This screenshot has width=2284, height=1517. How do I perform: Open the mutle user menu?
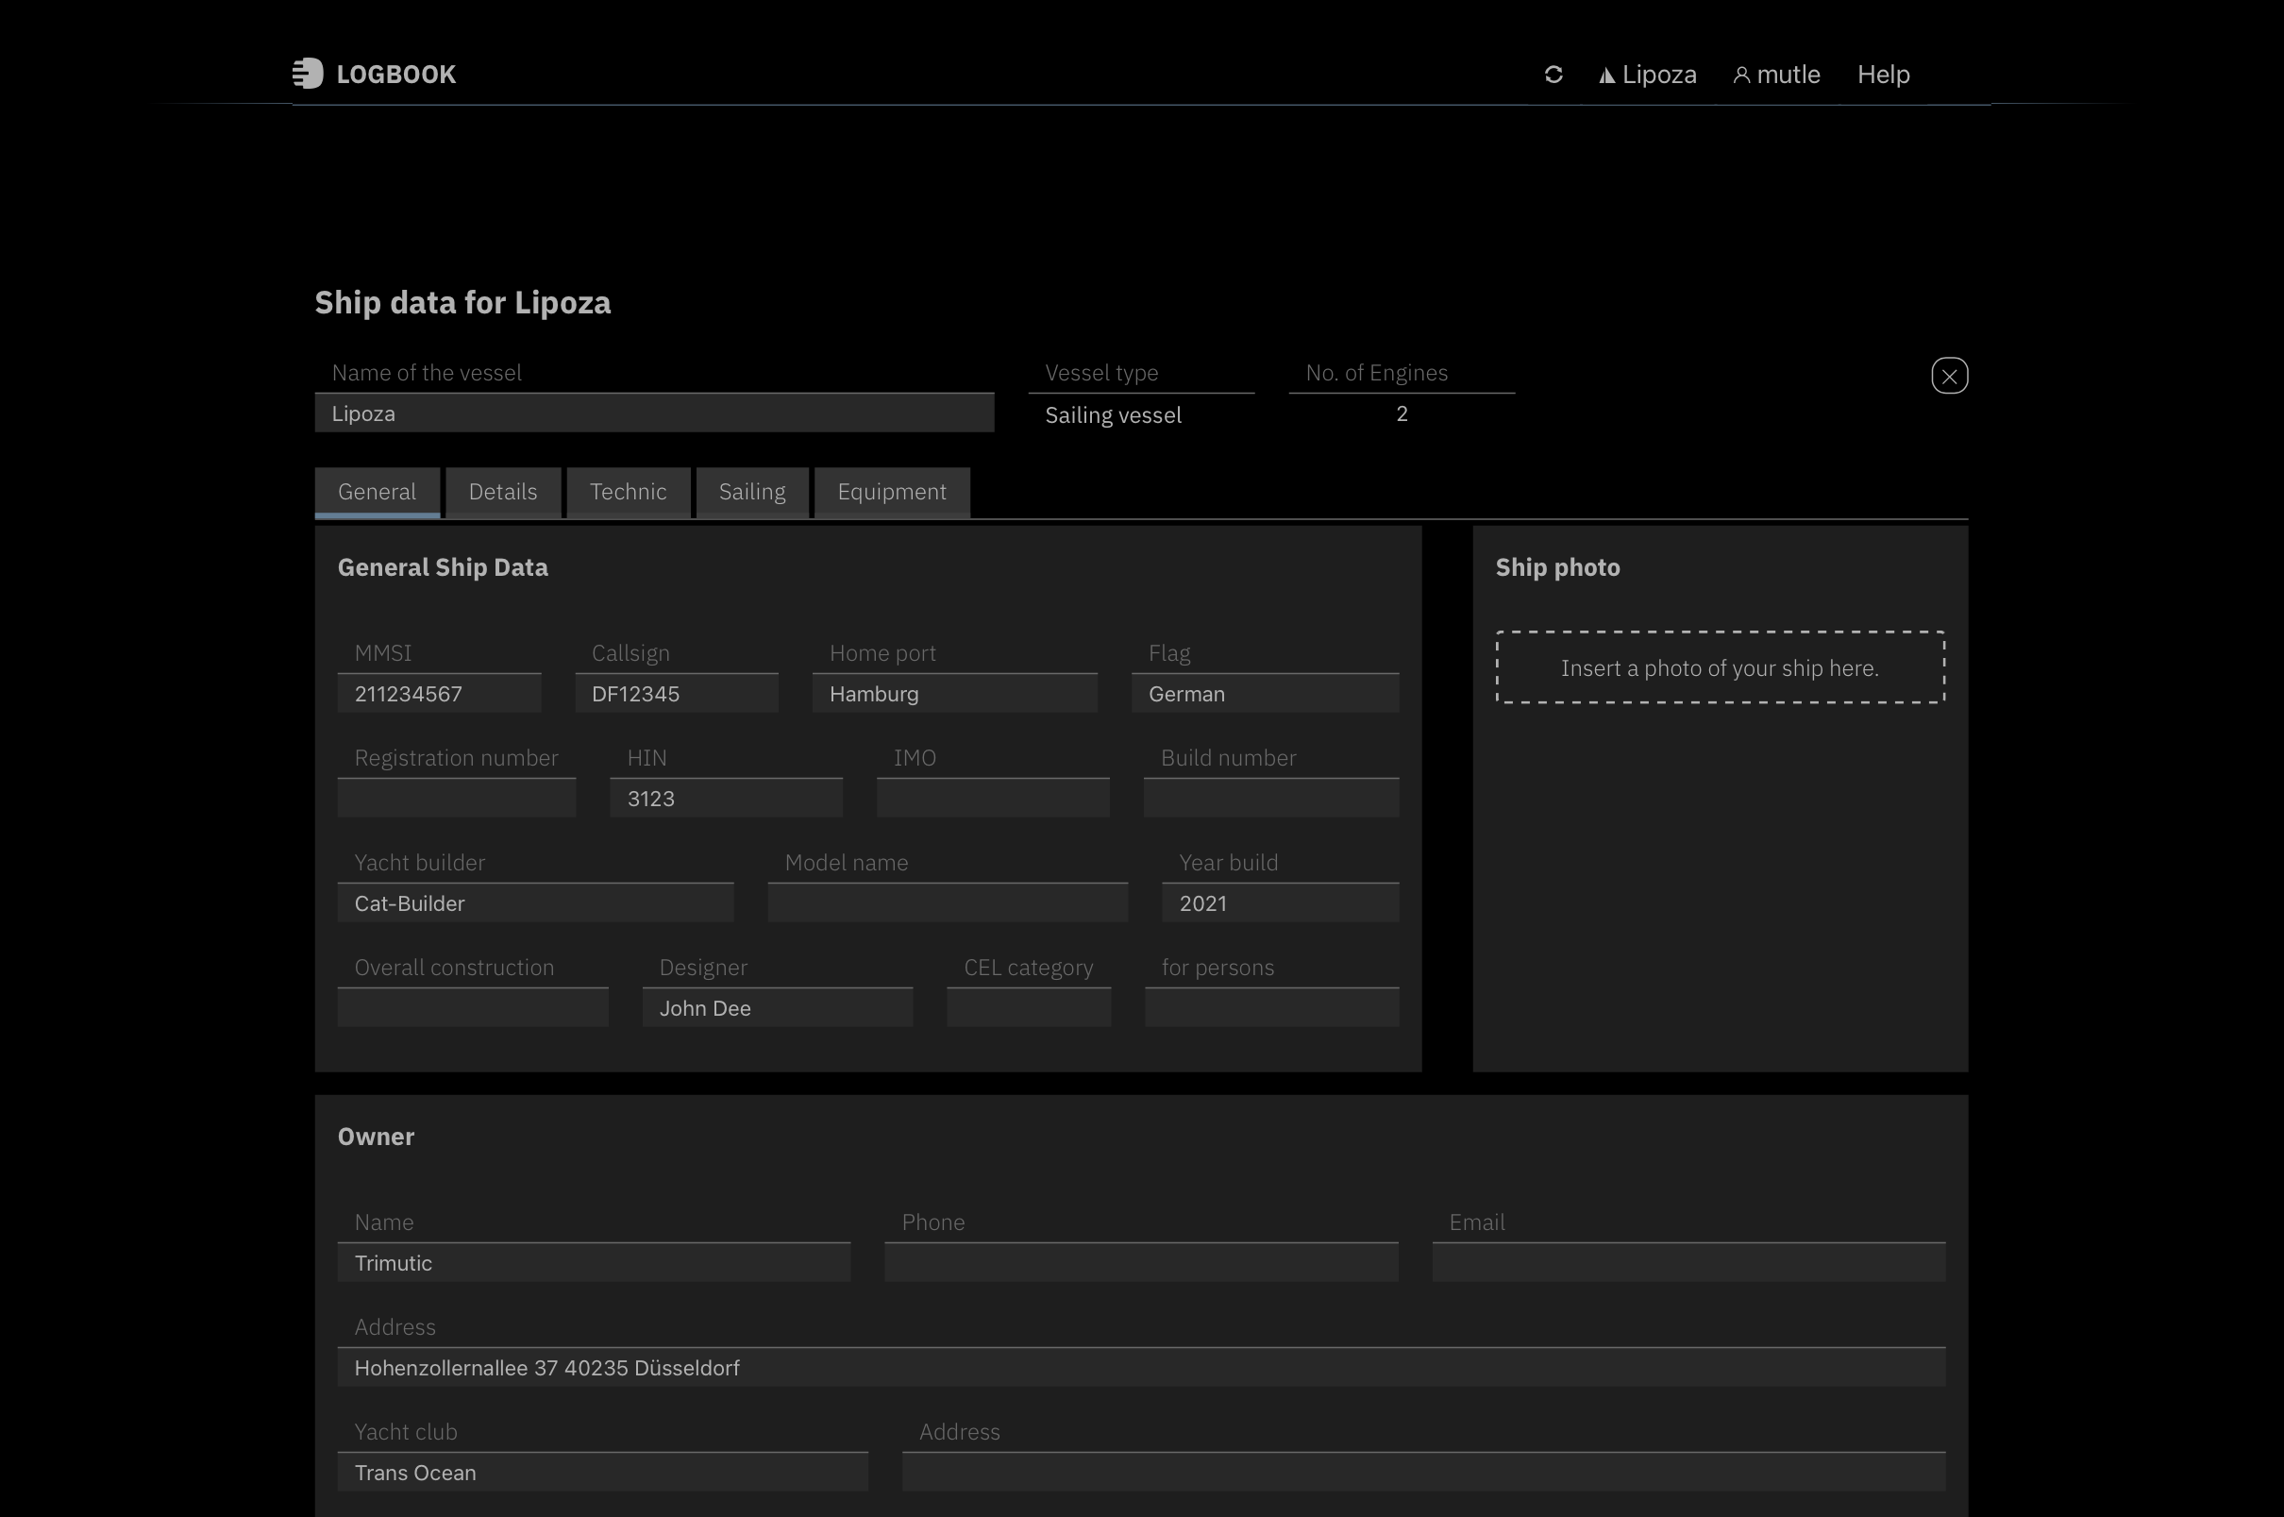click(x=1776, y=75)
